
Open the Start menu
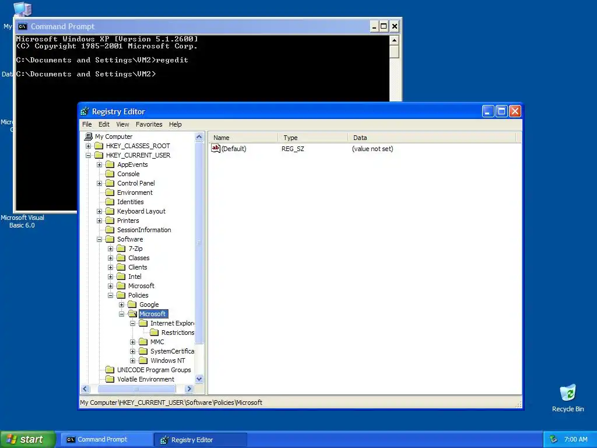(x=27, y=439)
